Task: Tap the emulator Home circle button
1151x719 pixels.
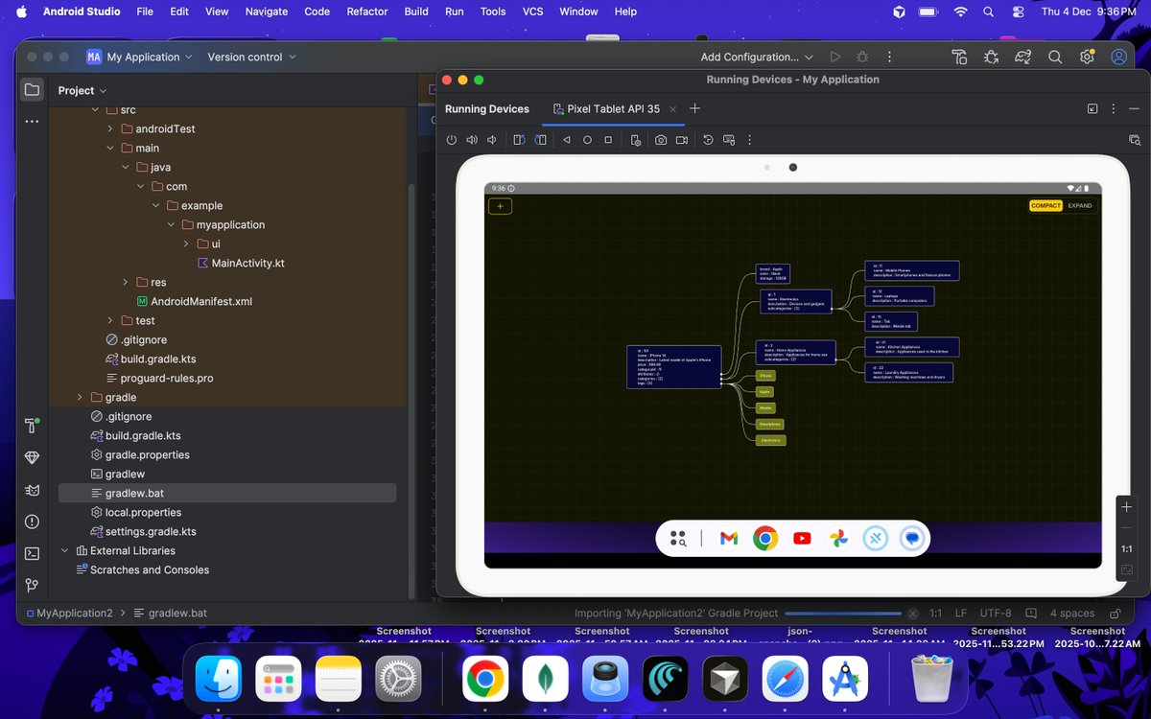Action: point(587,140)
